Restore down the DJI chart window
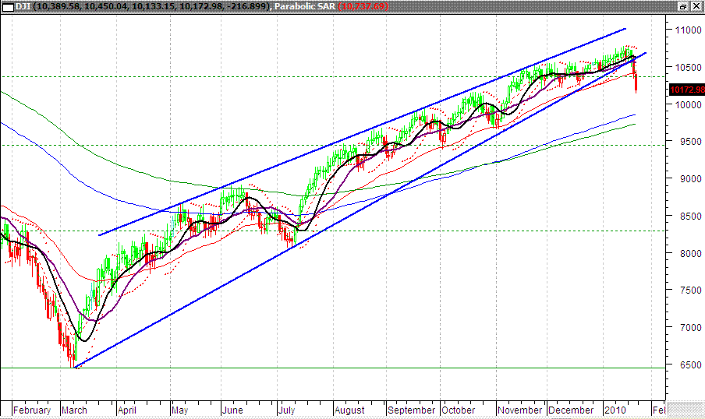 [683, 6]
